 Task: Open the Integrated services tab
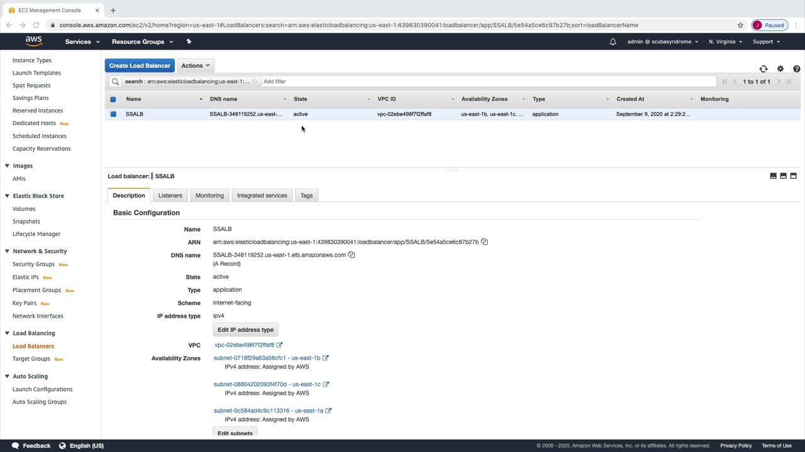262,196
